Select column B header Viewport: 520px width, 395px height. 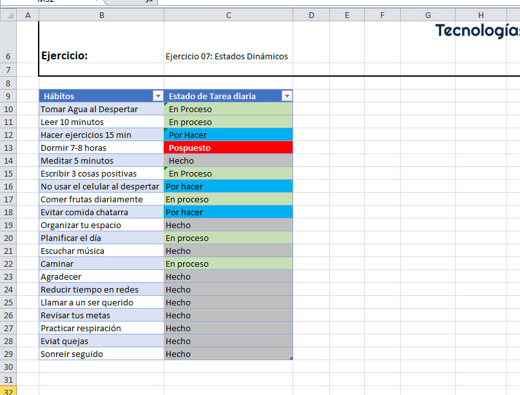pyautogui.click(x=101, y=15)
